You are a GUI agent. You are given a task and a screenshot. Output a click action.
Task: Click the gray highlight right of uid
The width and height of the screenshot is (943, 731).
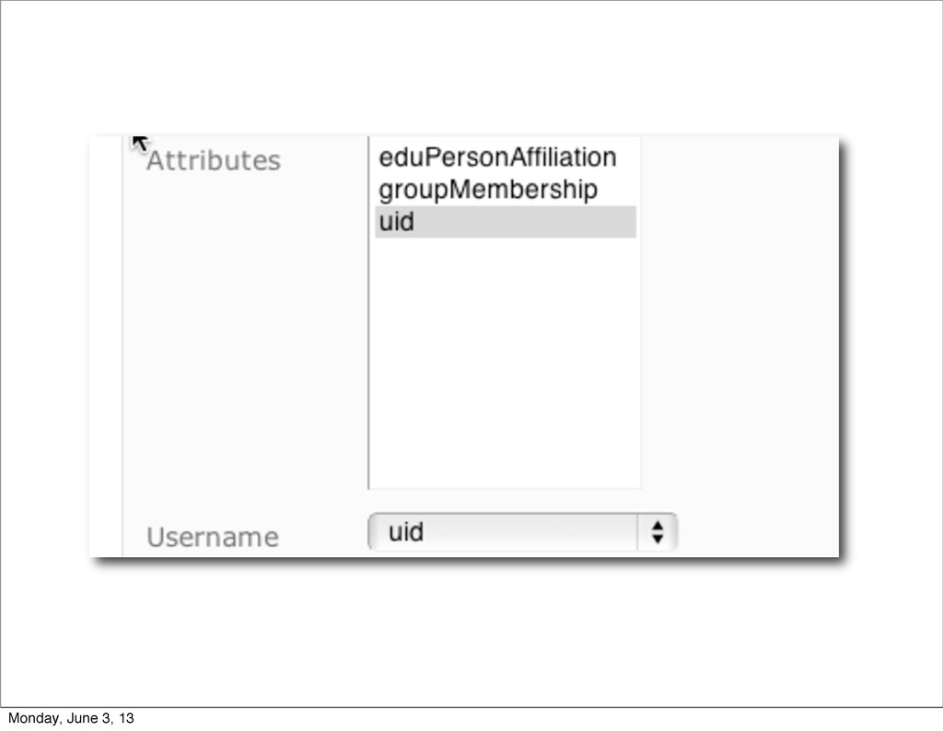[525, 222]
